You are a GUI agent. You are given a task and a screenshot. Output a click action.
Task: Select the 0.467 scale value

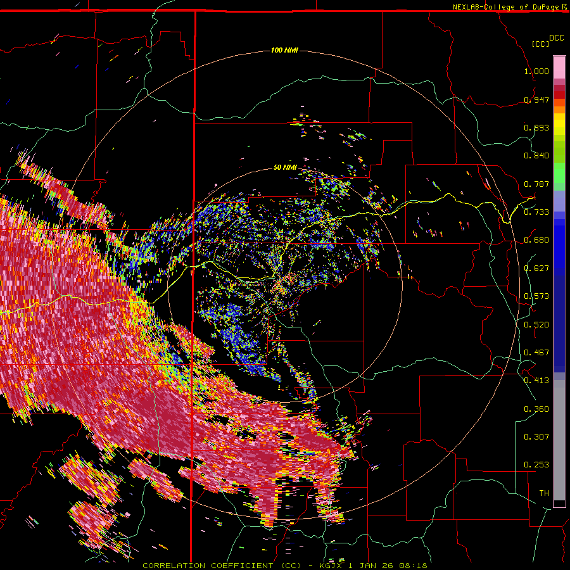[x=536, y=353]
